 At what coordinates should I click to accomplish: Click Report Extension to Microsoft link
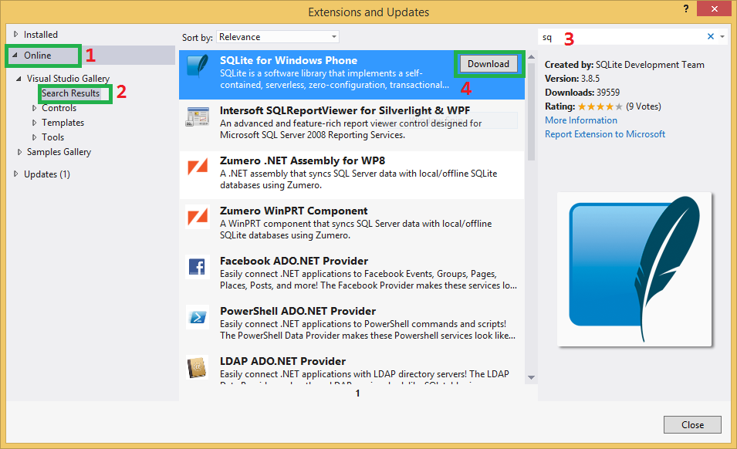pyautogui.click(x=605, y=134)
